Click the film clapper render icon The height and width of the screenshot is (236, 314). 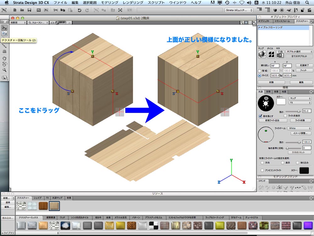(x=310, y=10)
